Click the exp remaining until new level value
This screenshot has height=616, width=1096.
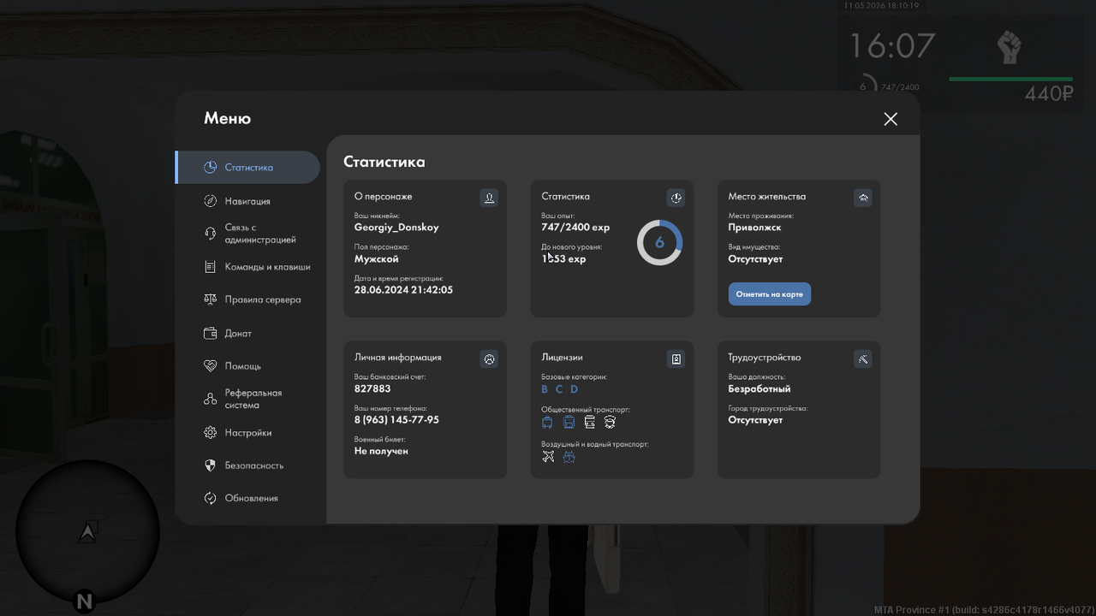tap(563, 258)
